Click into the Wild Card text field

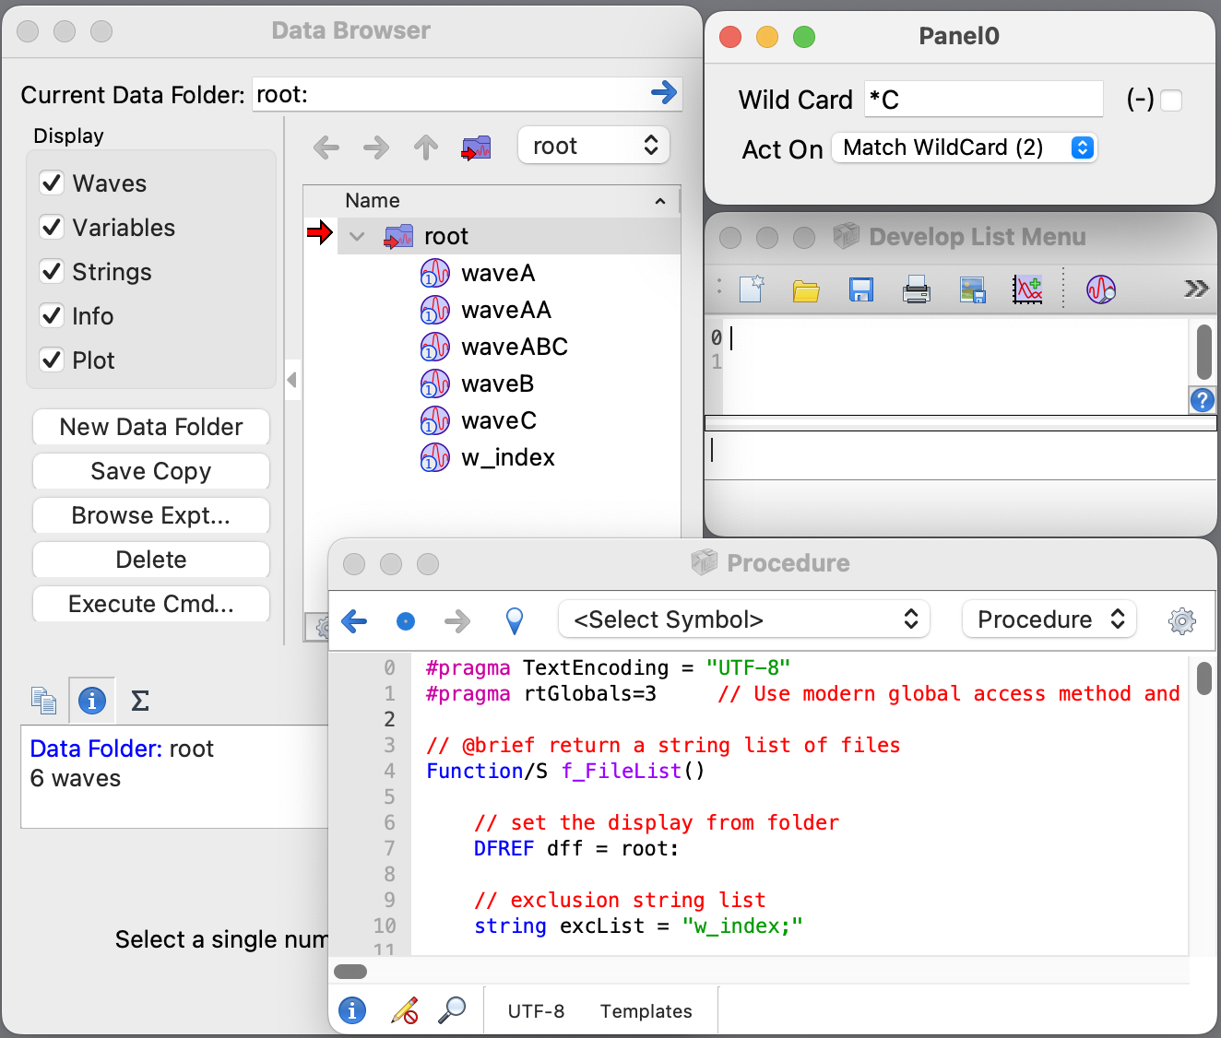[x=983, y=100]
